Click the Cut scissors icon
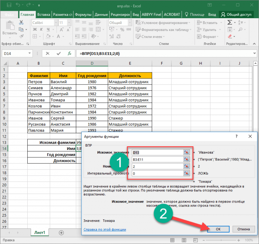 (x=21, y=22)
